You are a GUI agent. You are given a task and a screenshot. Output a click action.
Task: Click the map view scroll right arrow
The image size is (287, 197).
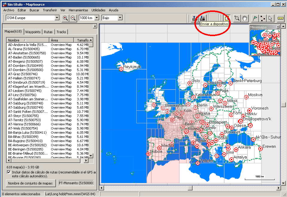click(279, 188)
